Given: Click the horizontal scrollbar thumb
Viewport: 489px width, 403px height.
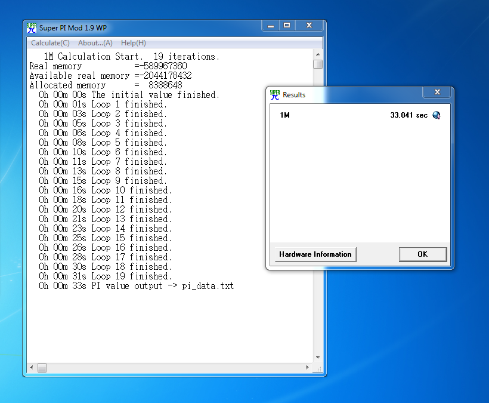Looking at the screenshot, I should 42,368.
